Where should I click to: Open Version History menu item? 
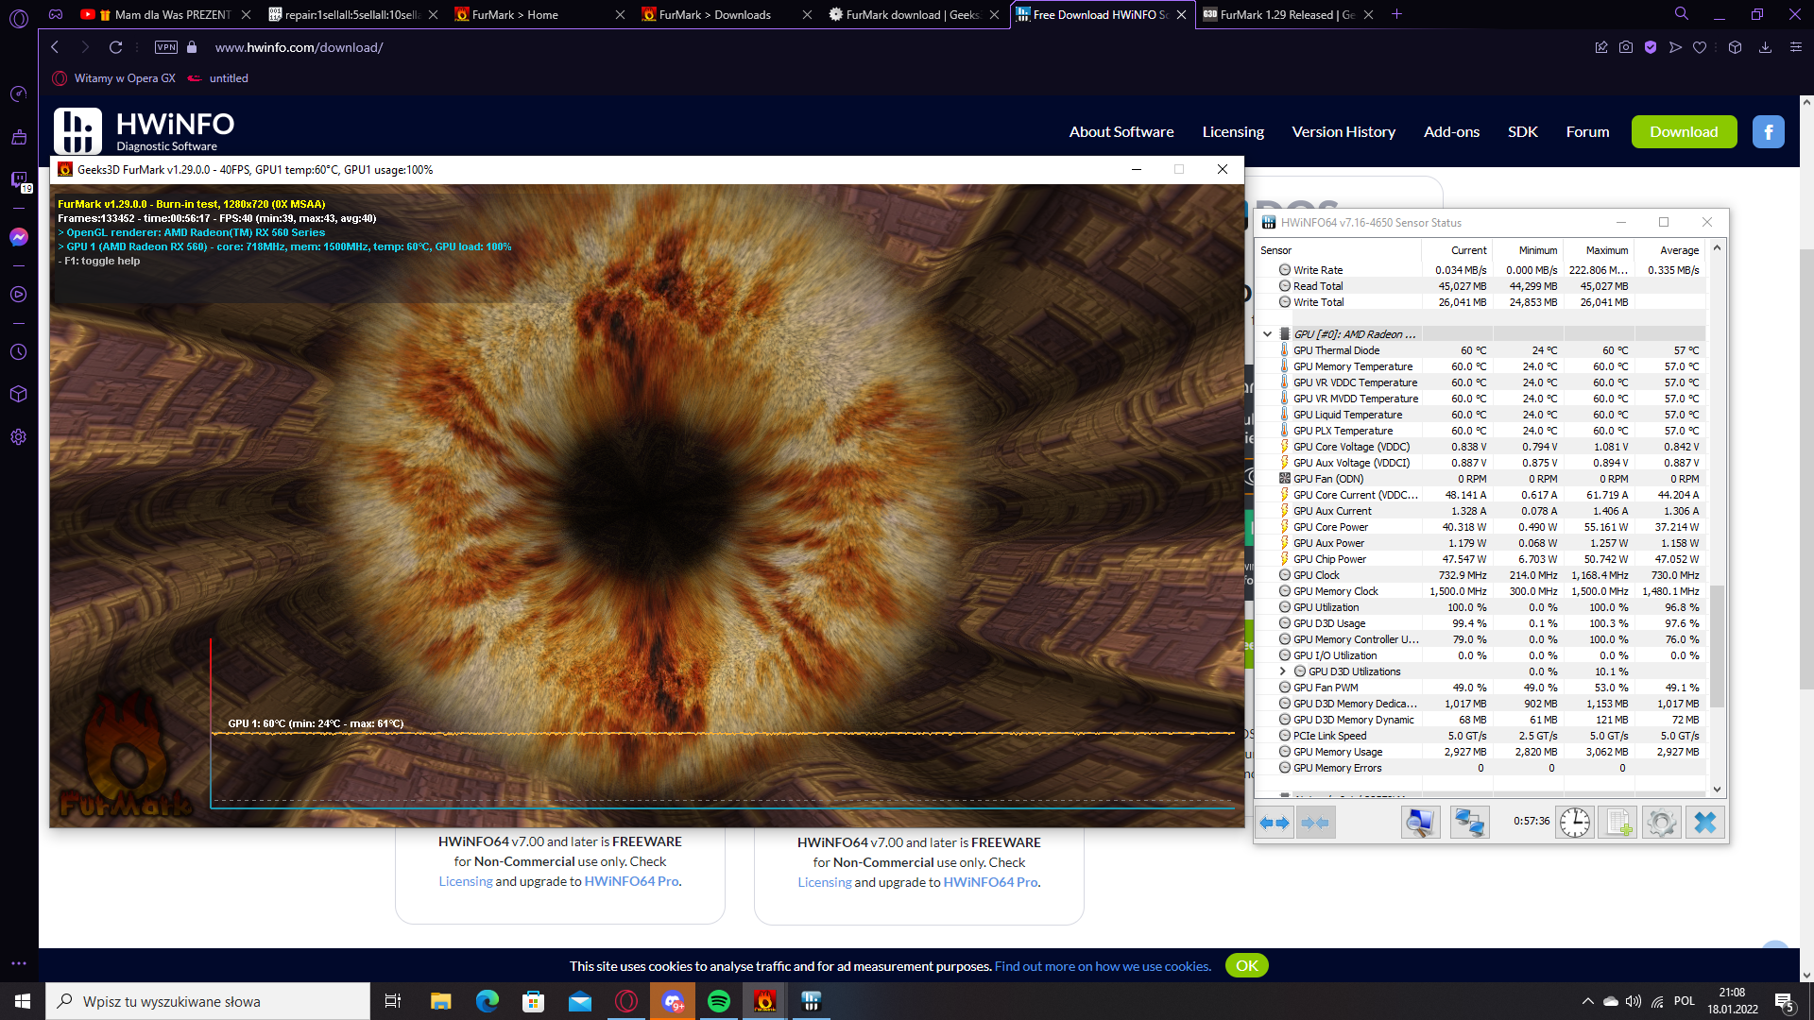pos(1343,132)
